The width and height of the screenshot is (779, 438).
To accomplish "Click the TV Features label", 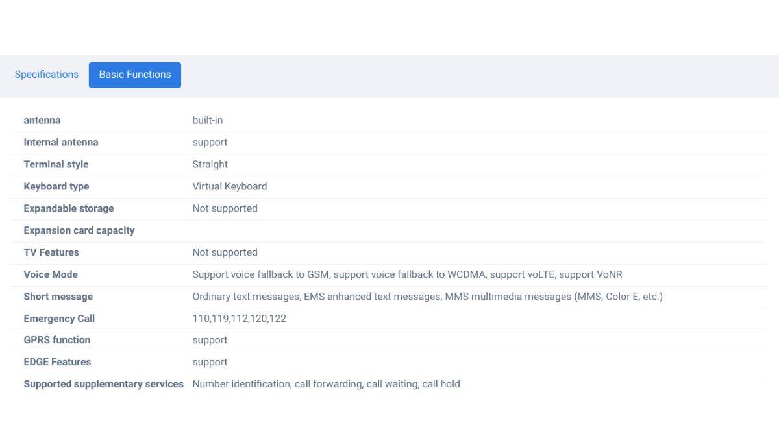I will coord(51,253).
